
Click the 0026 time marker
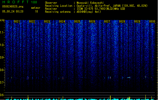(x=92, y=21)
